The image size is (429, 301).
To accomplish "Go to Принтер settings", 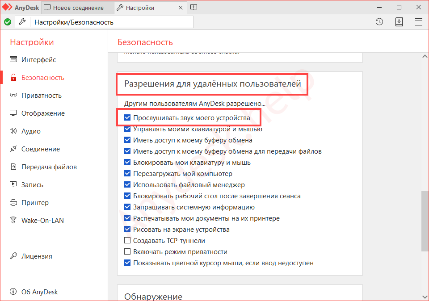I will pyautogui.click(x=35, y=203).
